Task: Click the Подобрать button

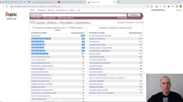Action: [x=134, y=15]
